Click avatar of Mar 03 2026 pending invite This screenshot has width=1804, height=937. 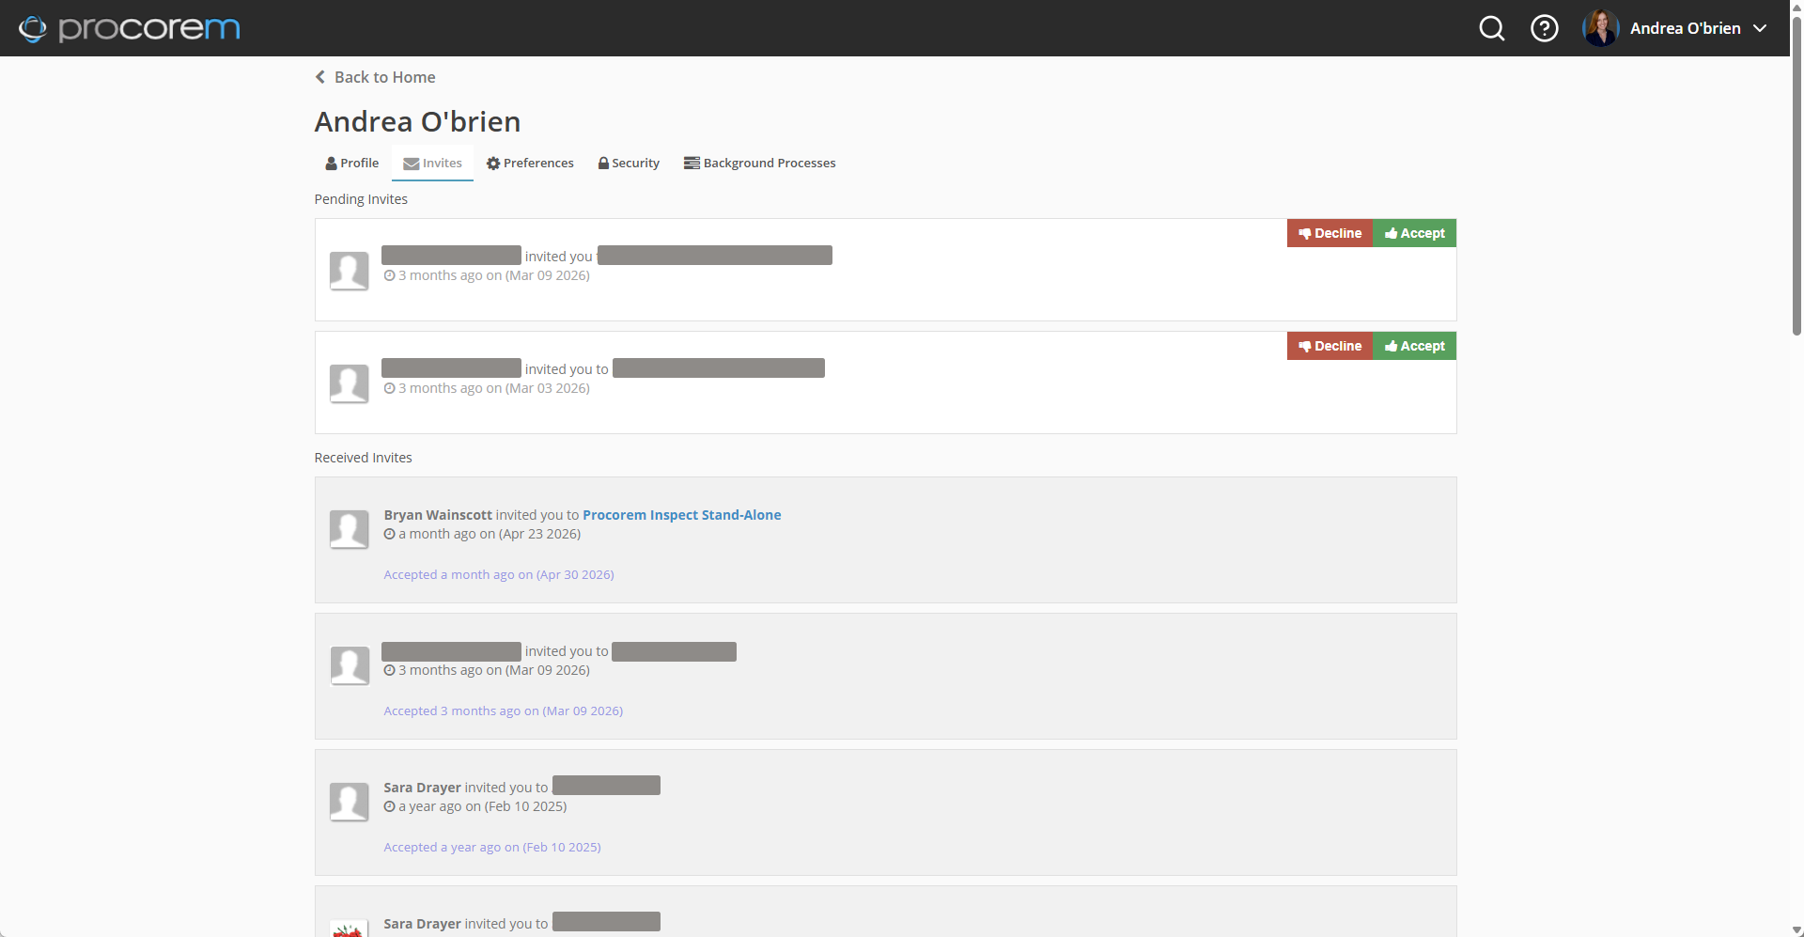349,383
